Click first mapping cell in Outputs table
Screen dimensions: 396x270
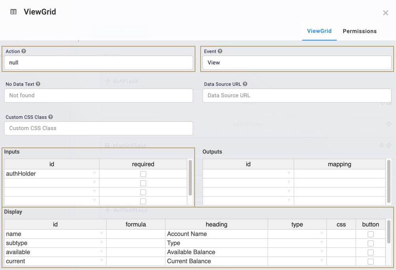tap(340, 174)
